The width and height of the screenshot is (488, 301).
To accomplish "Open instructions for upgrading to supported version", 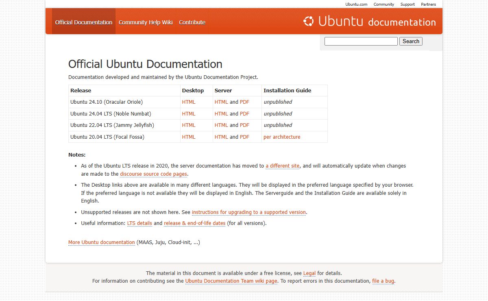I will 249,212.
